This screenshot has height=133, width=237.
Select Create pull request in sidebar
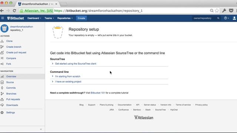pos(16,52)
